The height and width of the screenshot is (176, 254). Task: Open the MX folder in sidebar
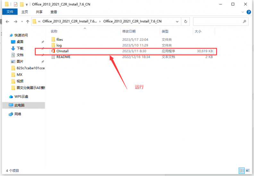coord(20,75)
